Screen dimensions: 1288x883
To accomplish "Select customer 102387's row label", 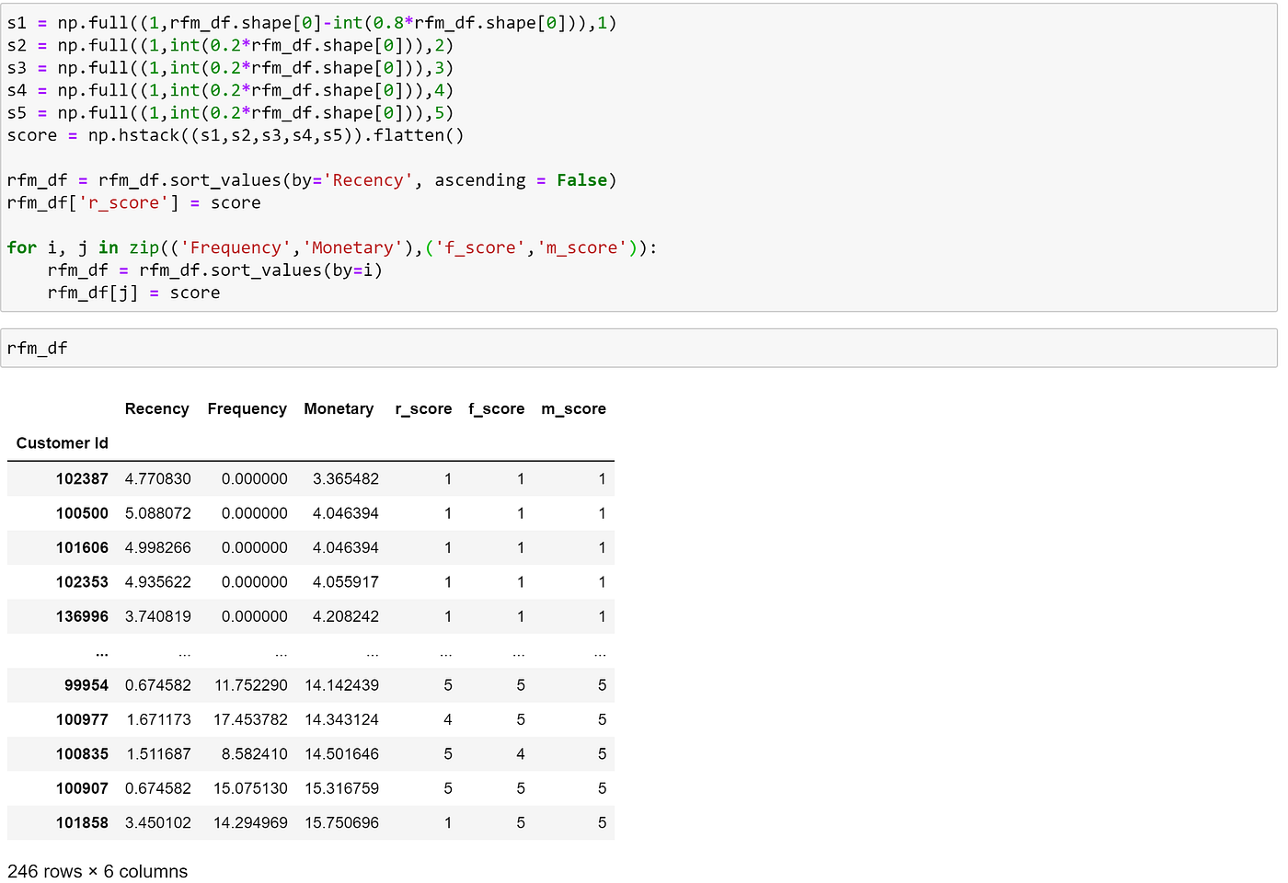I will (x=82, y=478).
